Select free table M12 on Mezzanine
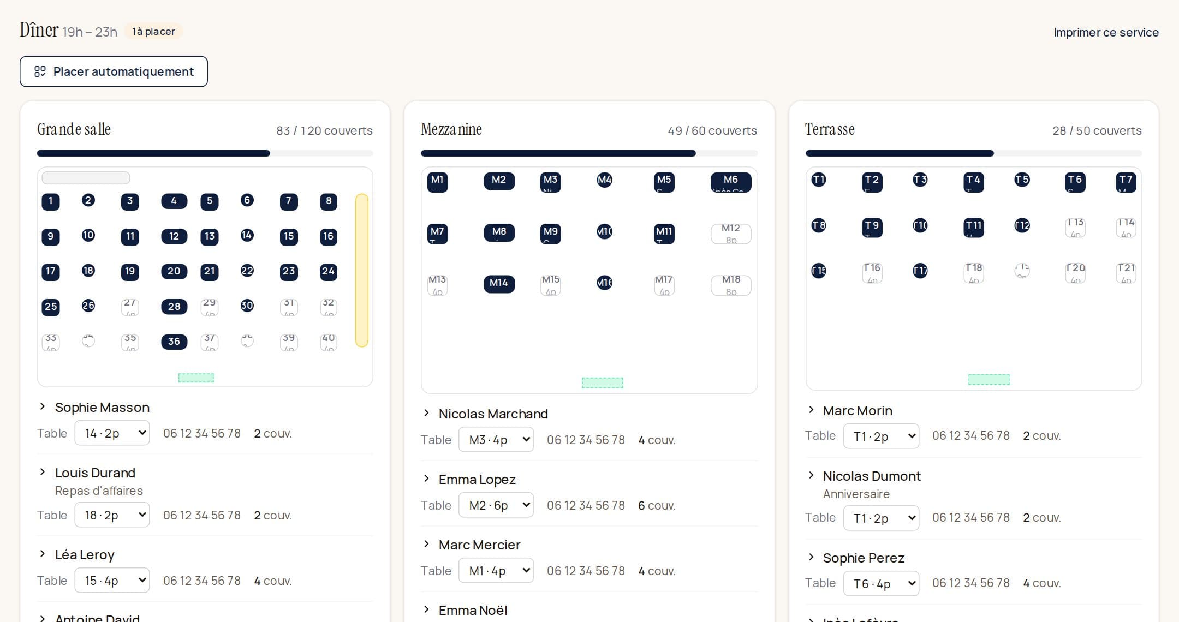1179x622 pixels. coord(731,234)
